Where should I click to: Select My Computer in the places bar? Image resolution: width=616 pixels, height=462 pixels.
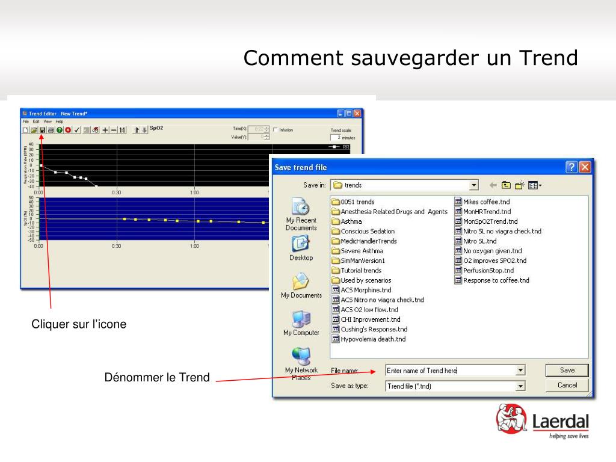click(x=301, y=323)
